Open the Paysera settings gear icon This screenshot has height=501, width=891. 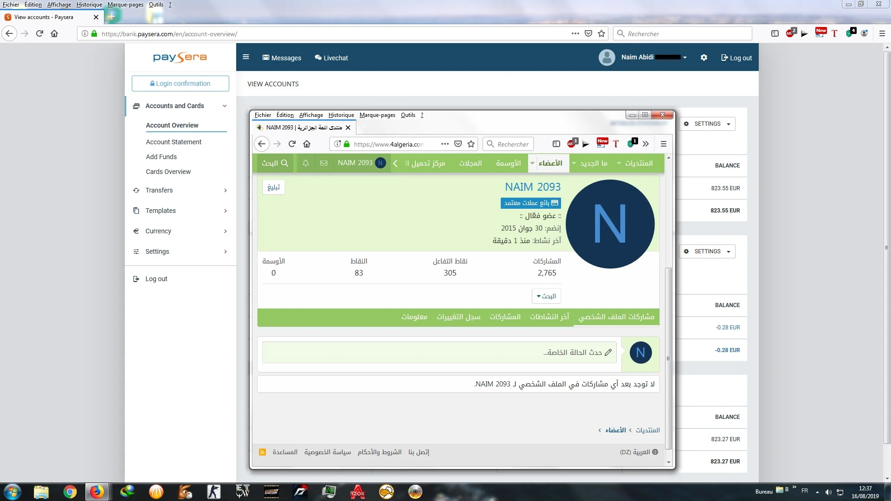tap(704, 58)
